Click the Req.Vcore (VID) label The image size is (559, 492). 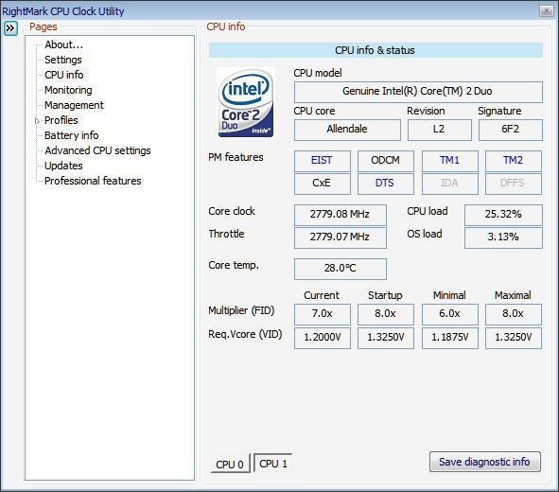point(245,334)
